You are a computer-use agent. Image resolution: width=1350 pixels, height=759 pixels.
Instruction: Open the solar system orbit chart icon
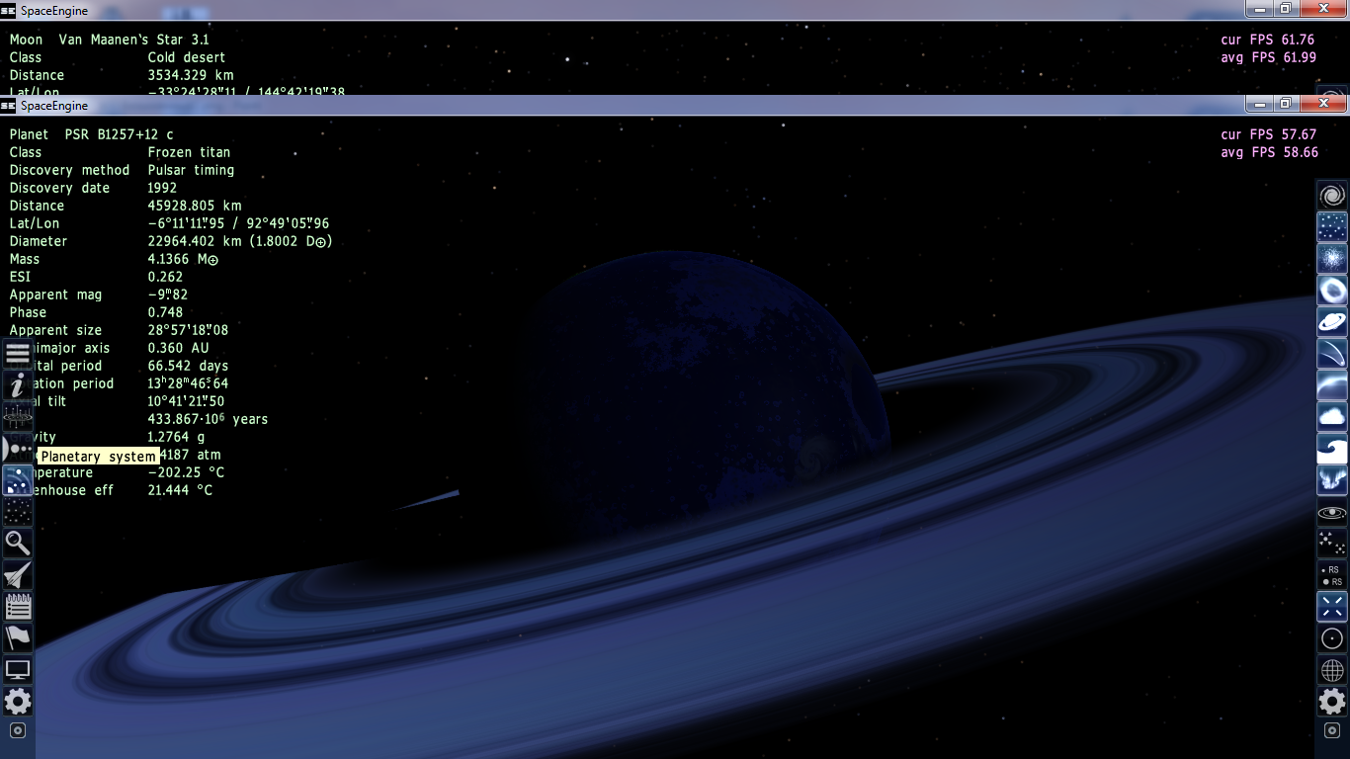(x=18, y=416)
